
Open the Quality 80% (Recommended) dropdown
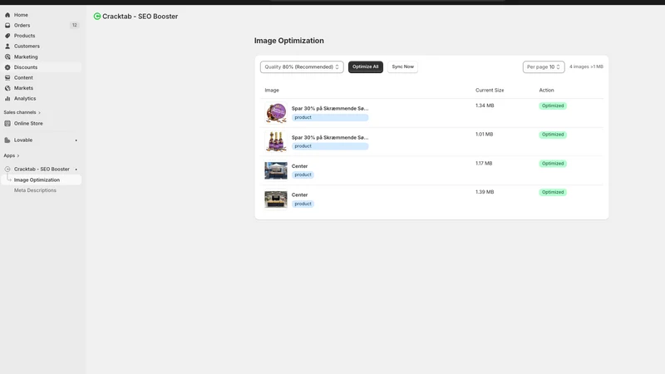pos(302,67)
